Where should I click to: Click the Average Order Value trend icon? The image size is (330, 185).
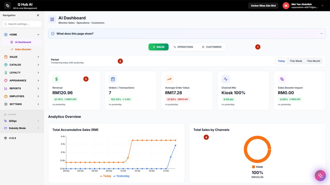point(169,79)
